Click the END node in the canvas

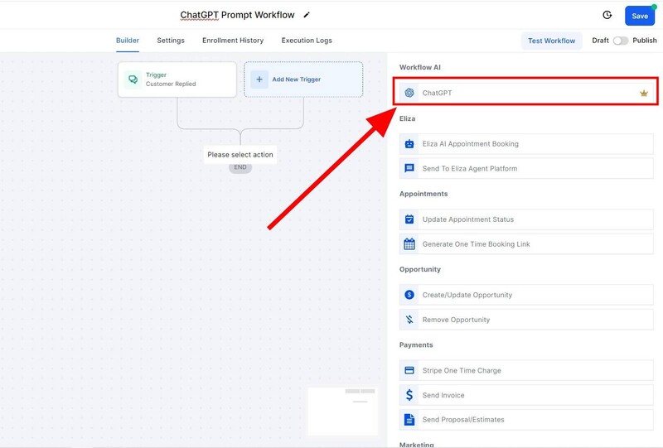[240, 167]
